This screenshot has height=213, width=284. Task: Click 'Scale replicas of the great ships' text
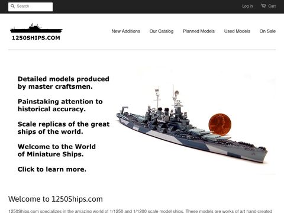tap(63, 128)
